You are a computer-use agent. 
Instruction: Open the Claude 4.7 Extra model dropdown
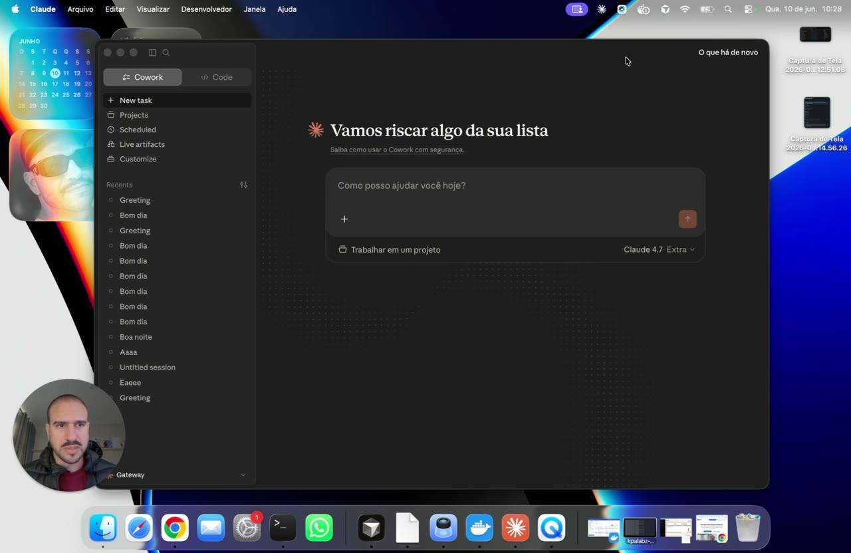pyautogui.click(x=659, y=250)
